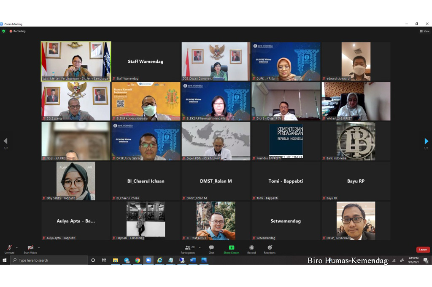Select the BI_Chaerul Ichsan tile
Viewport: 432px width, 287px height.
click(x=146, y=181)
